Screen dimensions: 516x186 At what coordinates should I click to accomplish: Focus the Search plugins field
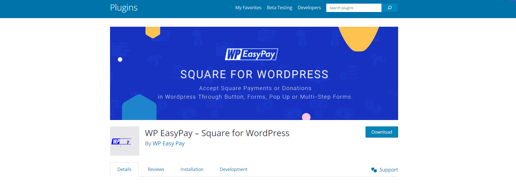pos(354,8)
